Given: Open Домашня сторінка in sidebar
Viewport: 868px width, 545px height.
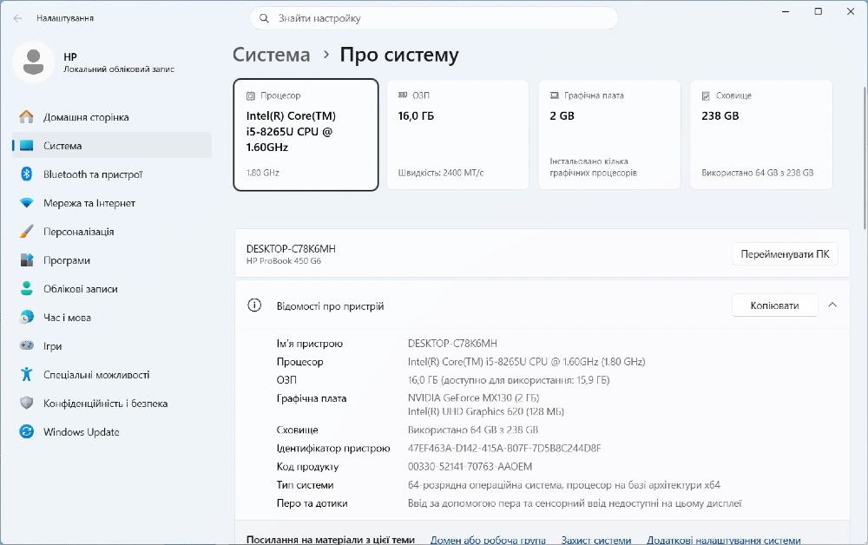Looking at the screenshot, I should [x=112, y=117].
